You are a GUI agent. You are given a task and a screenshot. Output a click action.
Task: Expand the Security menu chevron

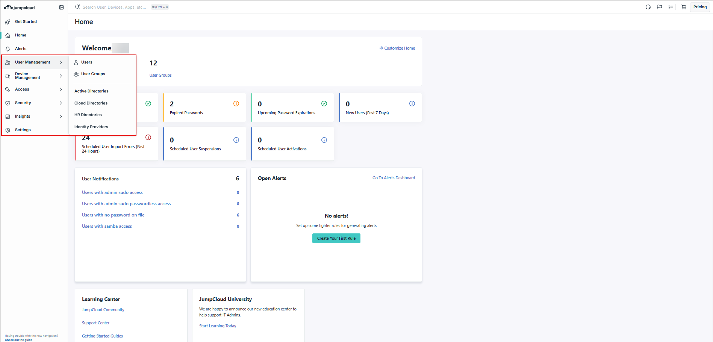61,103
